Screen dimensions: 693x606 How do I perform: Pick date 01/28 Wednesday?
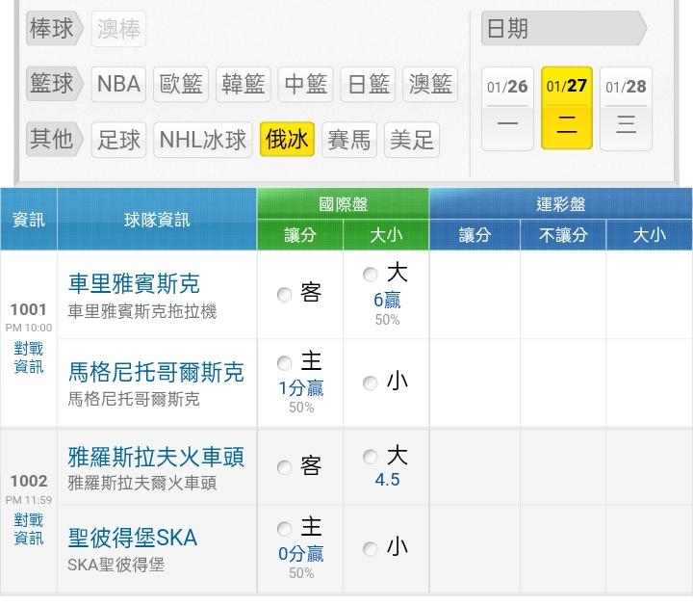click(x=627, y=107)
